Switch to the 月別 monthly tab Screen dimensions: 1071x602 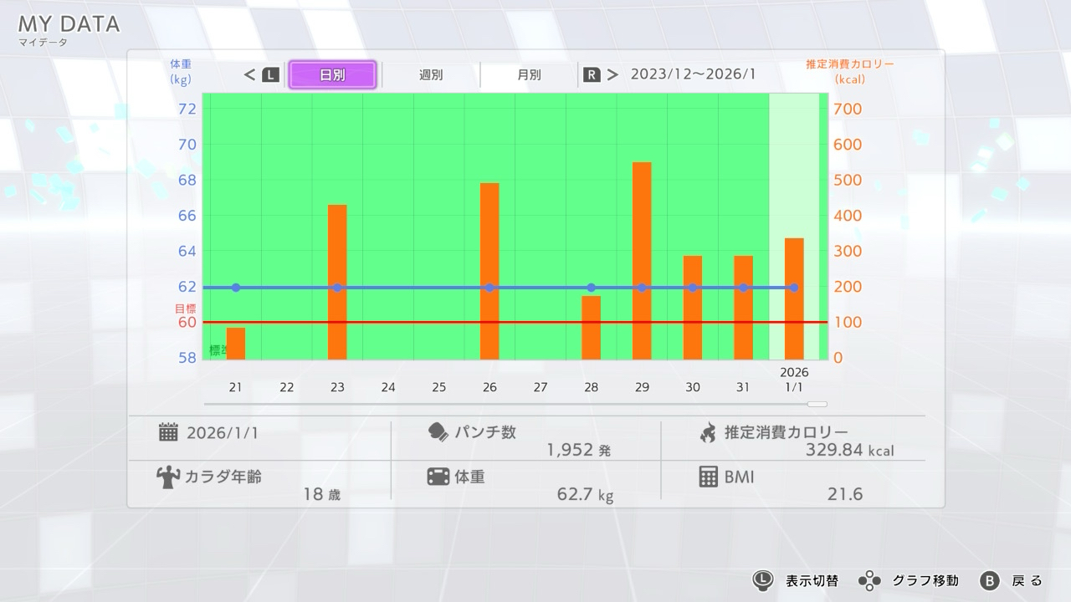529,74
